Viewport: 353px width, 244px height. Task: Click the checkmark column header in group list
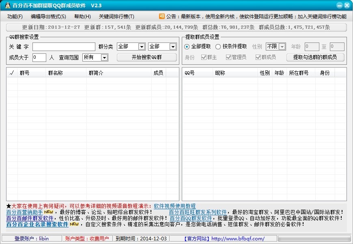11,73
